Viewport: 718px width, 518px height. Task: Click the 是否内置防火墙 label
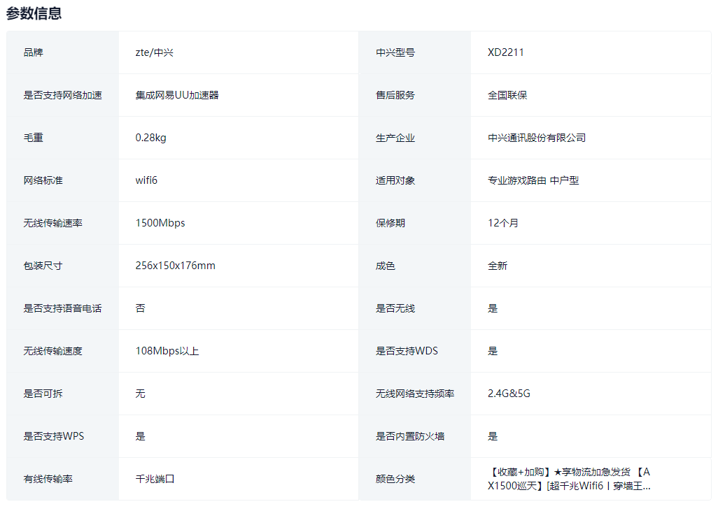(x=410, y=436)
